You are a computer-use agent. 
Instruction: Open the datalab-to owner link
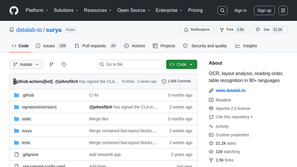tap(29, 30)
